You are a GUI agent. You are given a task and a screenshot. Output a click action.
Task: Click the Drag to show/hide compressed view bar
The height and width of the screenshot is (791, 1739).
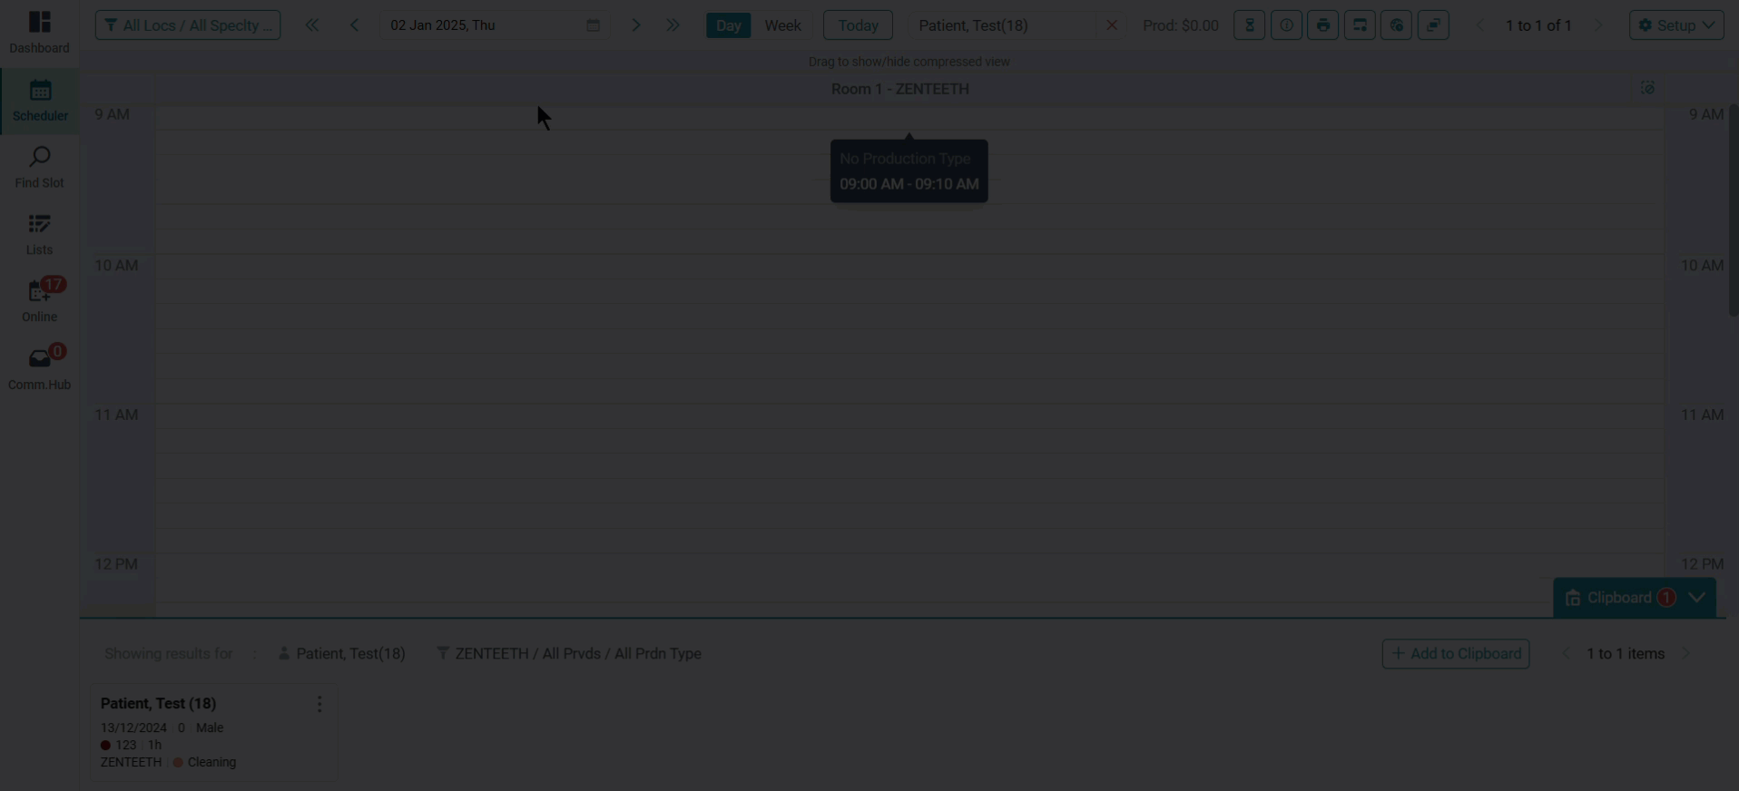pos(909,62)
